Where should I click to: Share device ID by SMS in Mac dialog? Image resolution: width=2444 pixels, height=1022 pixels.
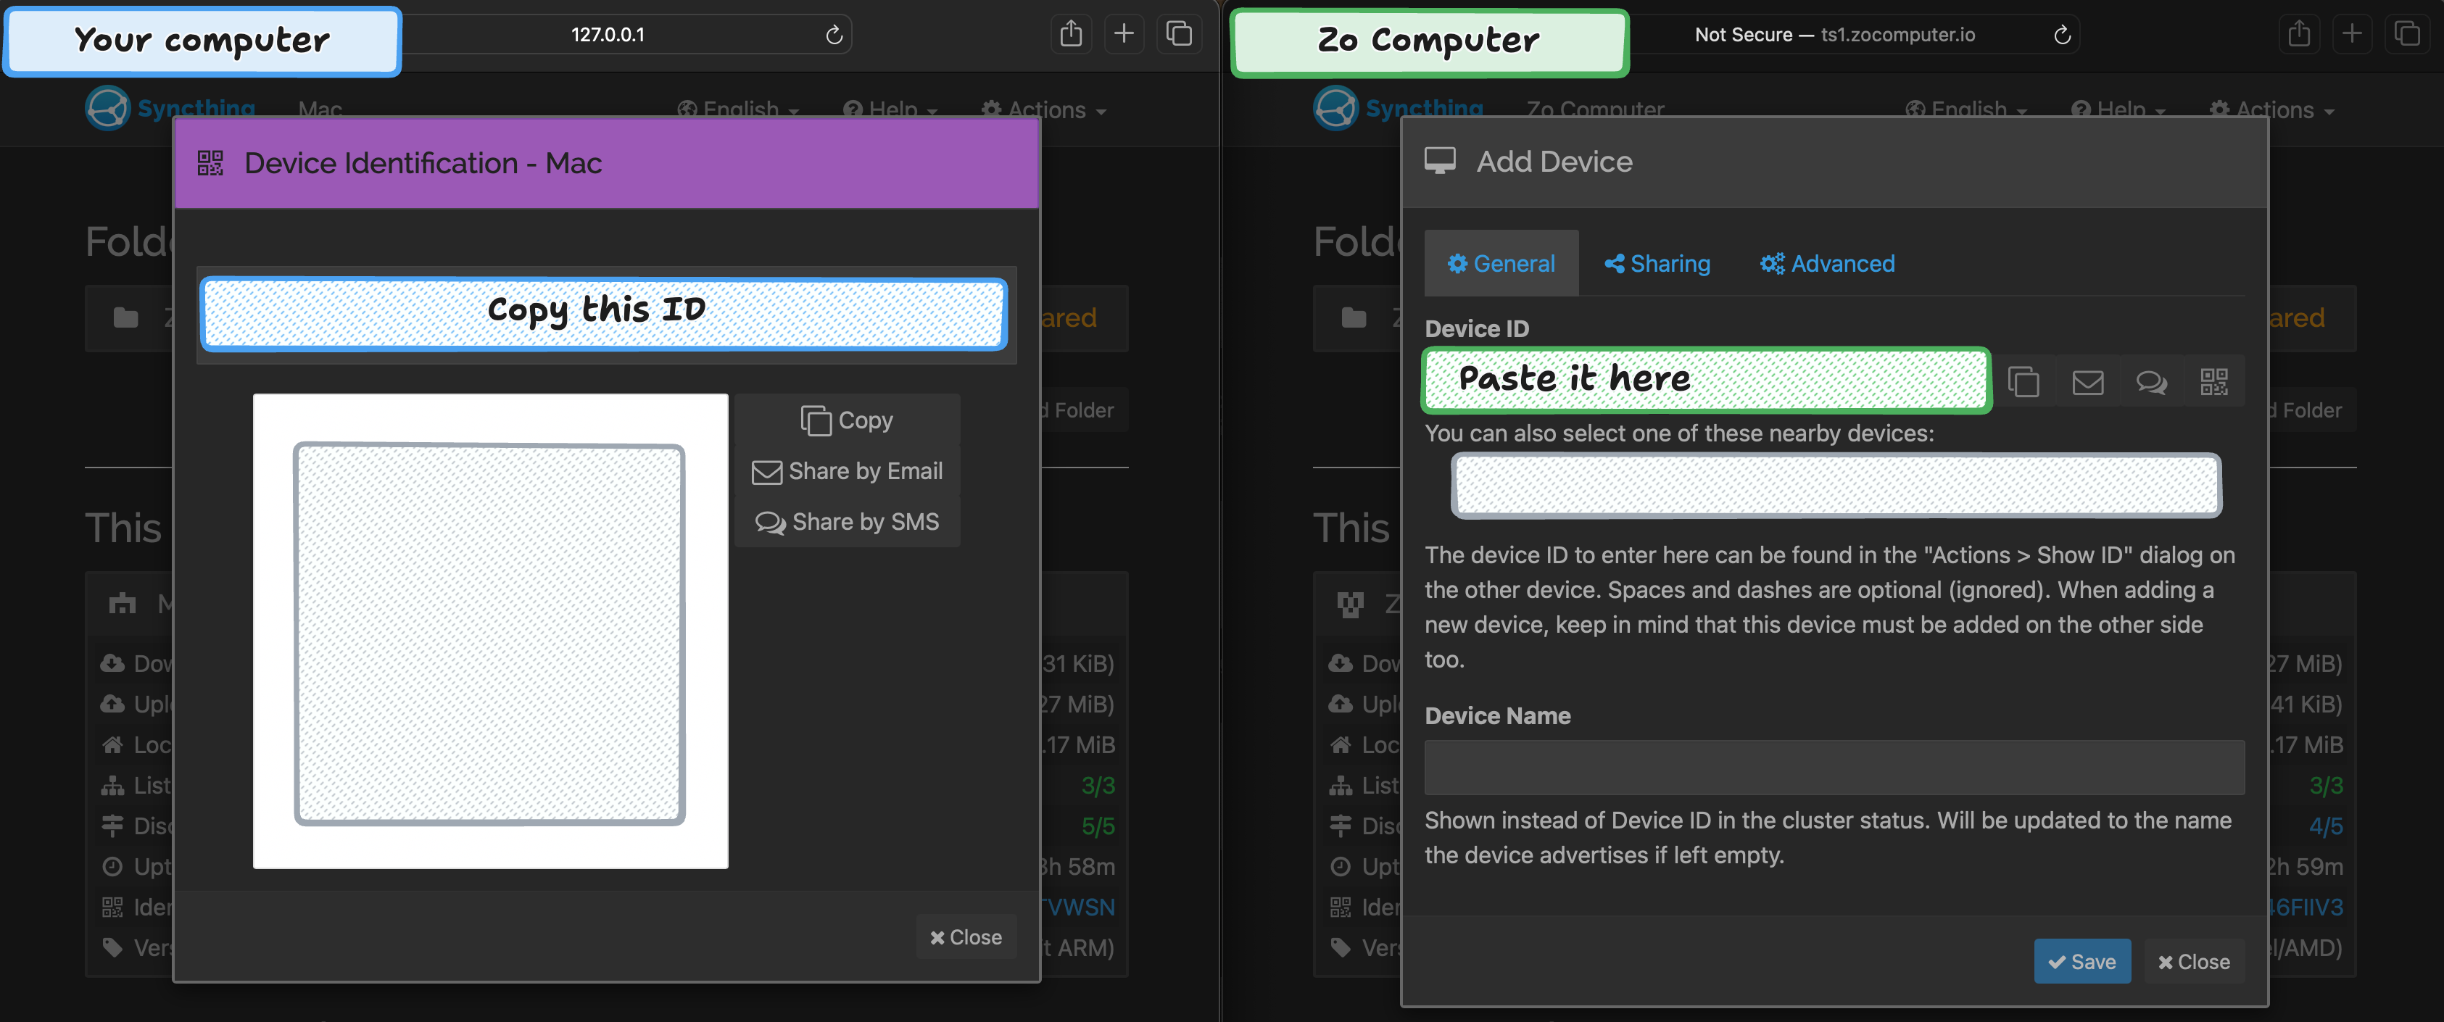point(846,521)
